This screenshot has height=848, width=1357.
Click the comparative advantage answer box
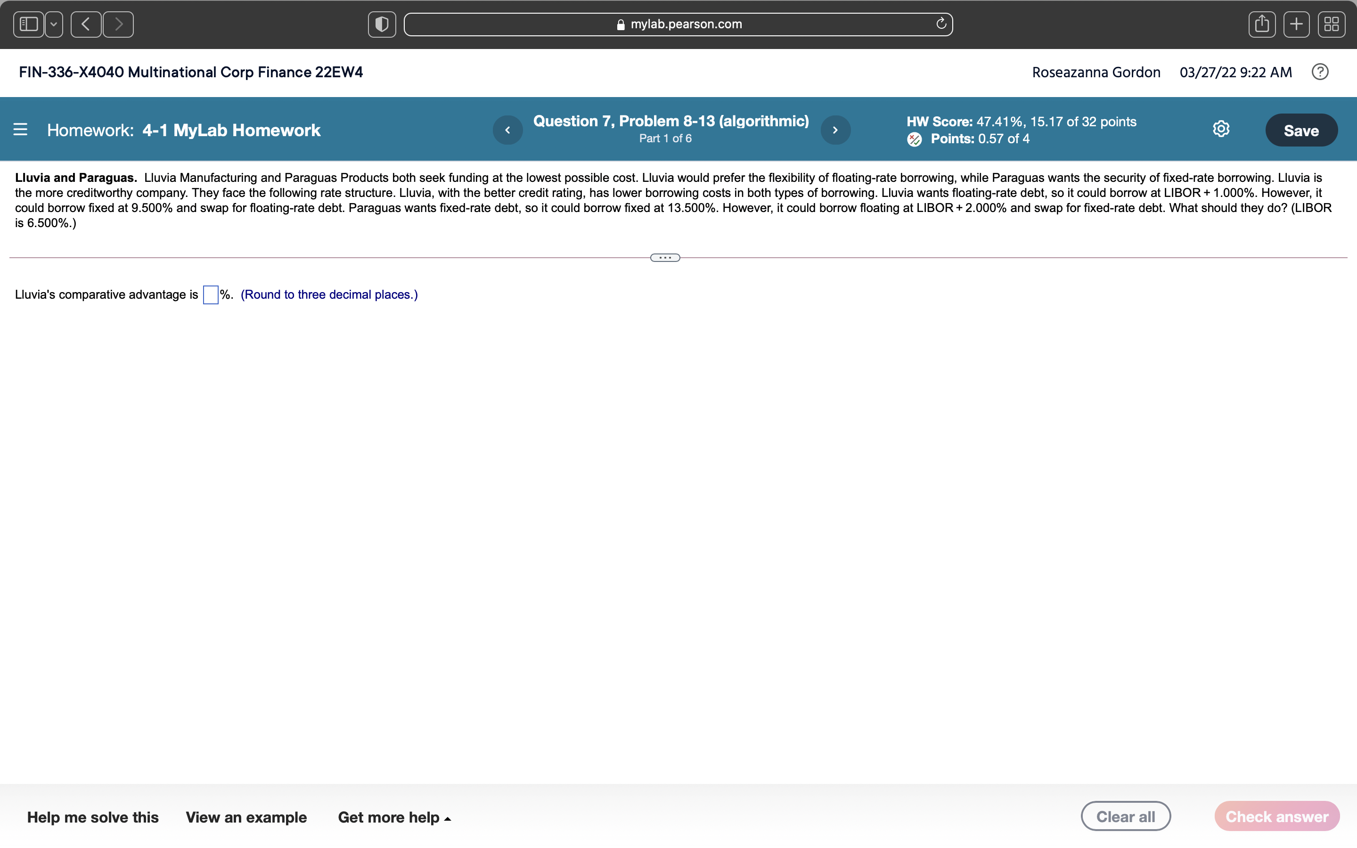[210, 294]
